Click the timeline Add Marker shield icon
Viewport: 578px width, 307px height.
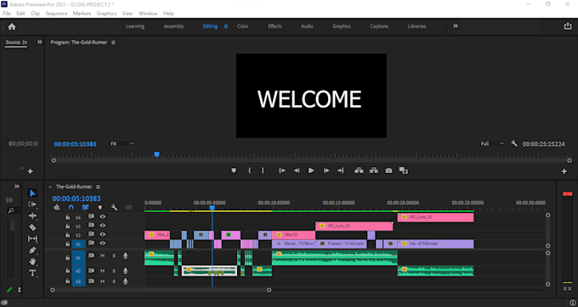click(x=100, y=208)
